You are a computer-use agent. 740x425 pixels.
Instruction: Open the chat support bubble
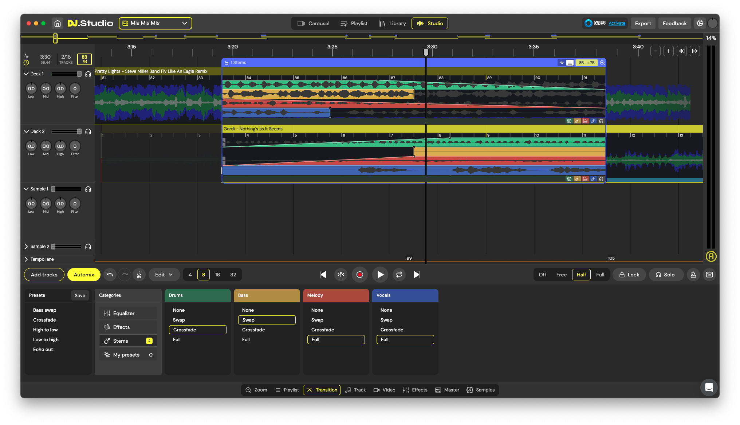(709, 387)
